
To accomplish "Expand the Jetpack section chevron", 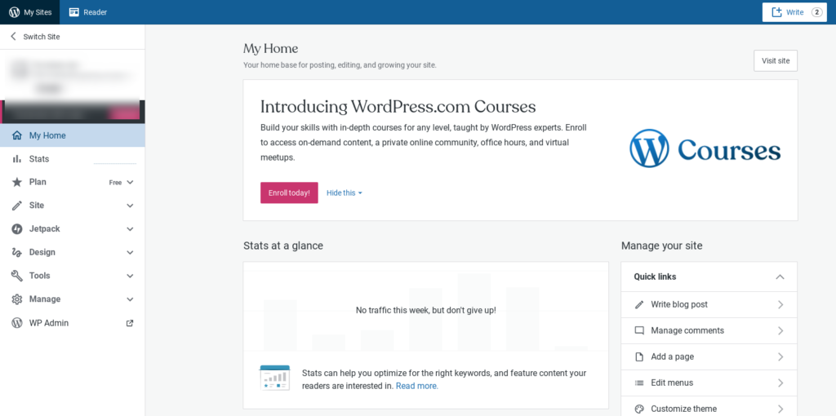I will [130, 229].
